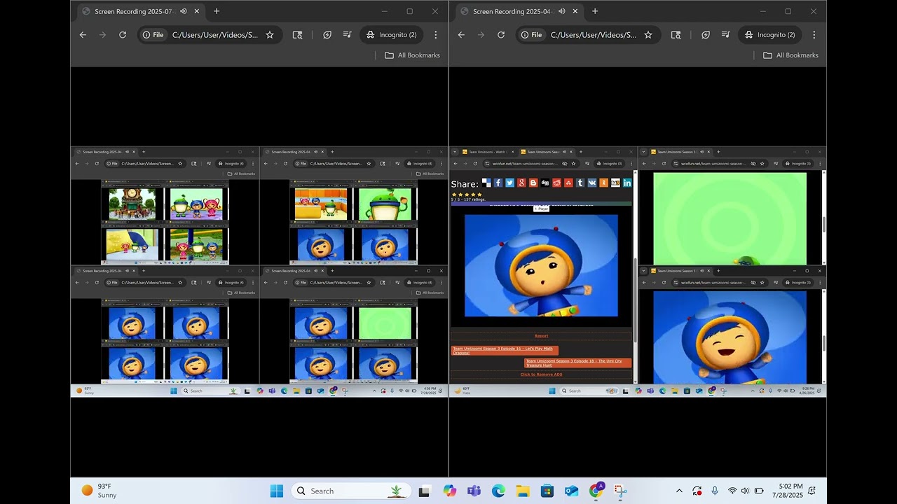This screenshot has height=504, width=897.
Task: Click the video in the right window
Action: click(x=638, y=272)
